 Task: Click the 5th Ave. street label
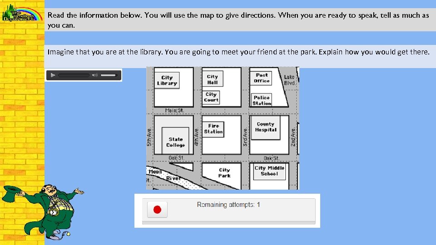(149, 137)
